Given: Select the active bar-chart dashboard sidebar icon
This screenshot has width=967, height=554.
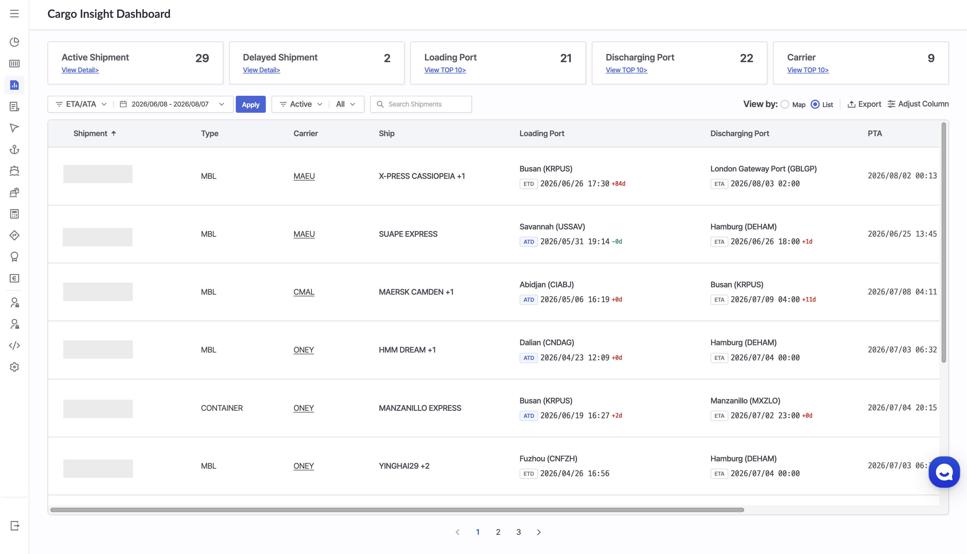Looking at the screenshot, I should (x=14, y=85).
